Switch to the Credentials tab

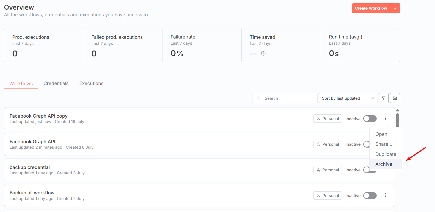[x=56, y=83]
